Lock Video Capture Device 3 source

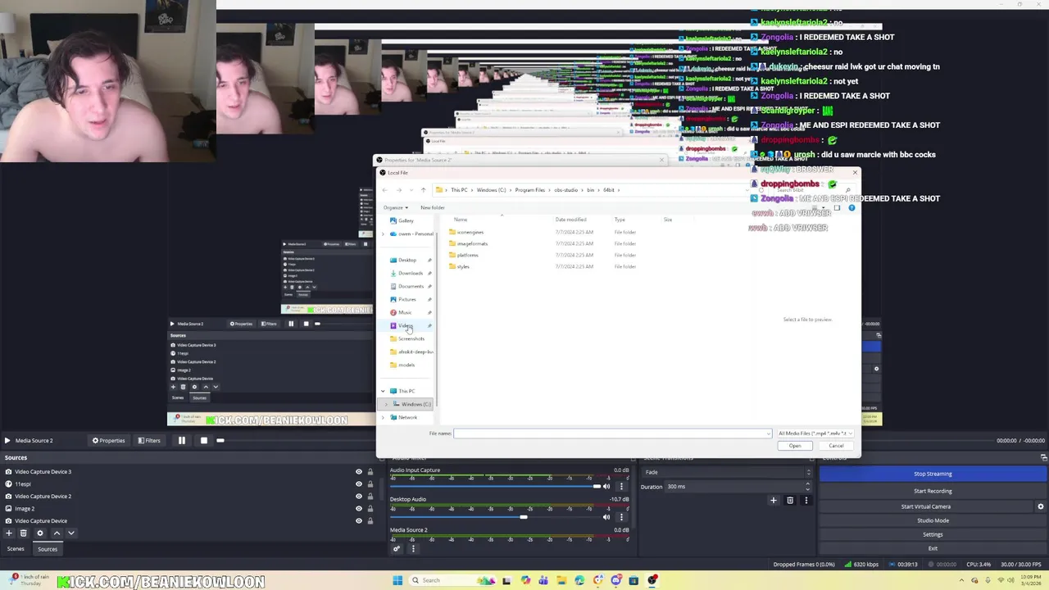(370, 471)
